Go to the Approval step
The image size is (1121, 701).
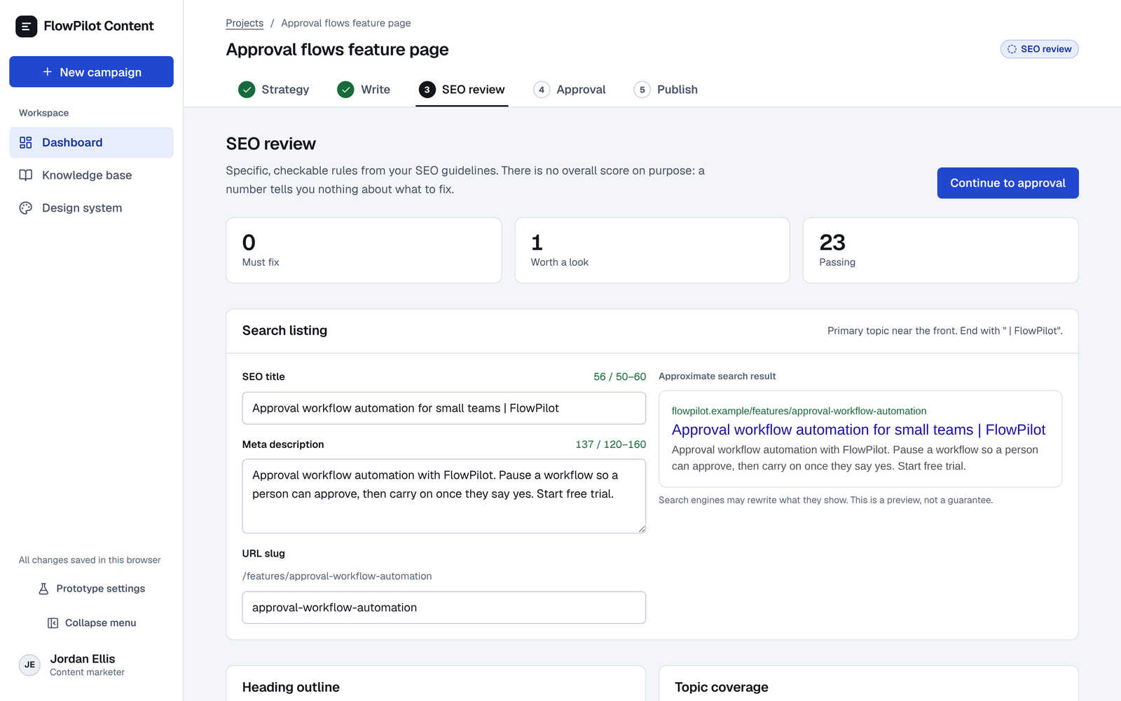[x=570, y=90]
